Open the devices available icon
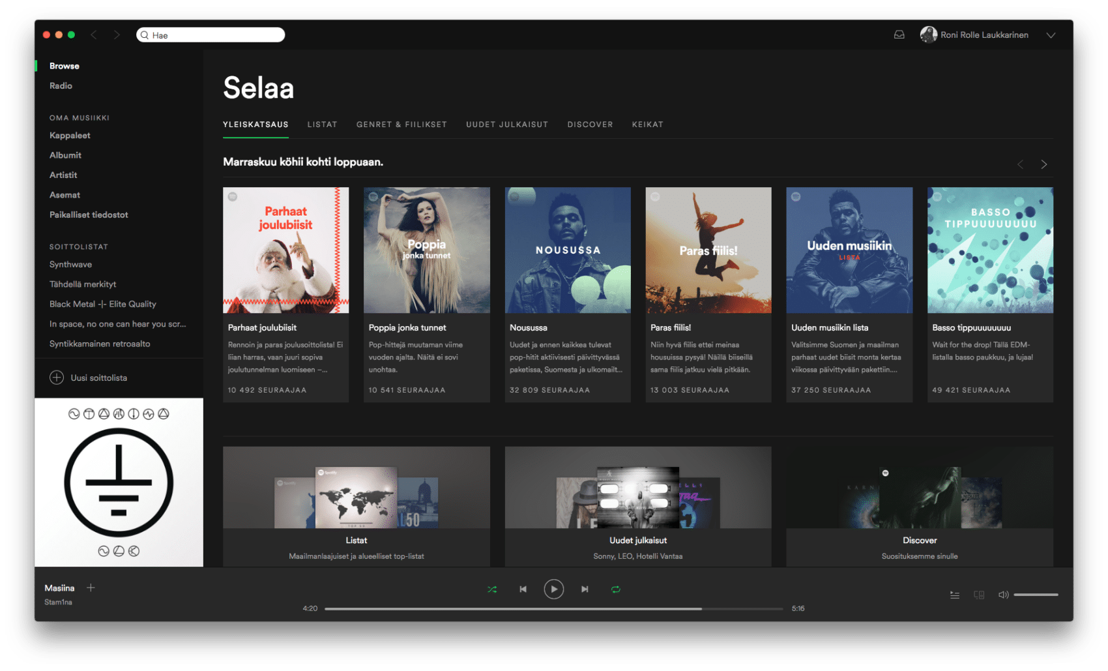 [978, 595]
